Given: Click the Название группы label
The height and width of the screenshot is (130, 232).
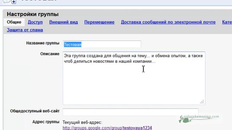Looking at the screenshot, I should coord(43,43).
